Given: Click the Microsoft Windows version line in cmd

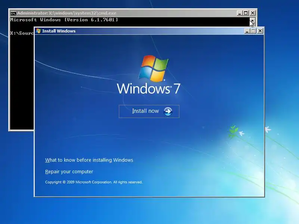Looking at the screenshot, I should [x=64, y=20].
